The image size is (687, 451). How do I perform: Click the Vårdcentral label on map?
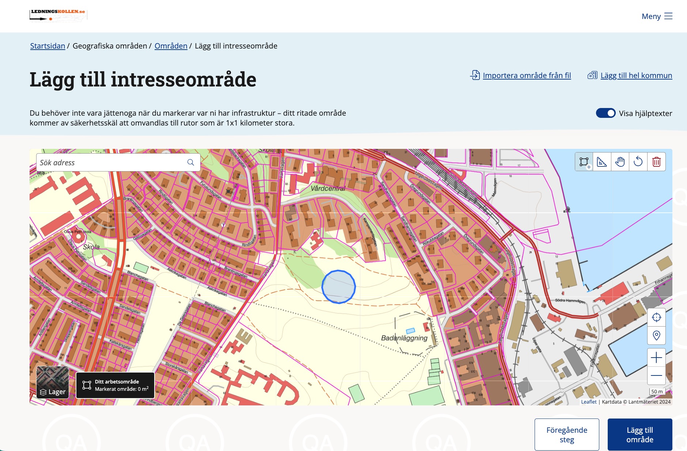[x=328, y=188]
